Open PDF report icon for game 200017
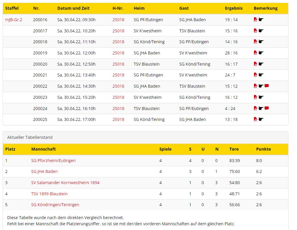 pos(255,31)
